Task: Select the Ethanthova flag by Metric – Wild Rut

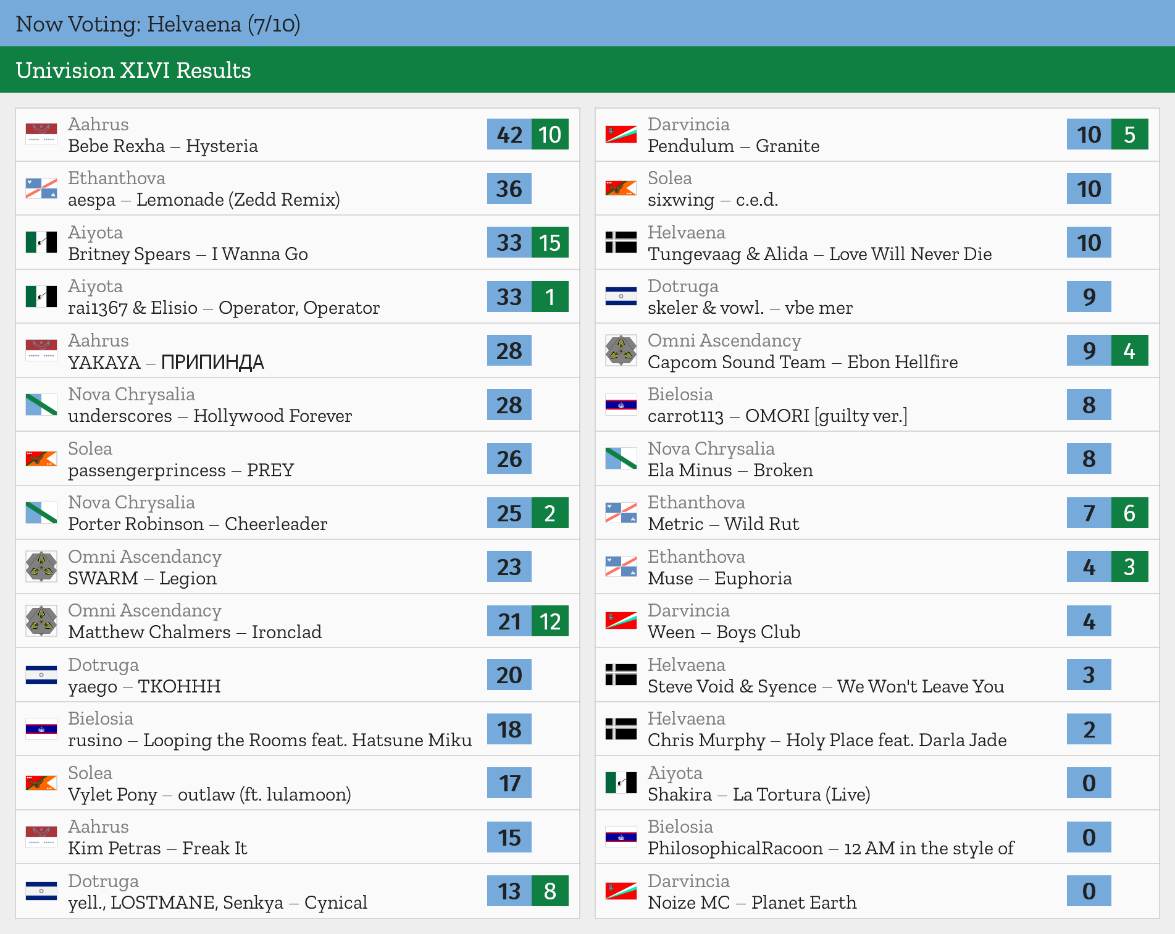Action: click(x=621, y=513)
